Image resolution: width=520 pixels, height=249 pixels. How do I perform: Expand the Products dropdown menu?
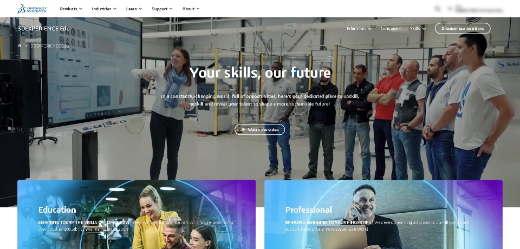click(x=70, y=9)
